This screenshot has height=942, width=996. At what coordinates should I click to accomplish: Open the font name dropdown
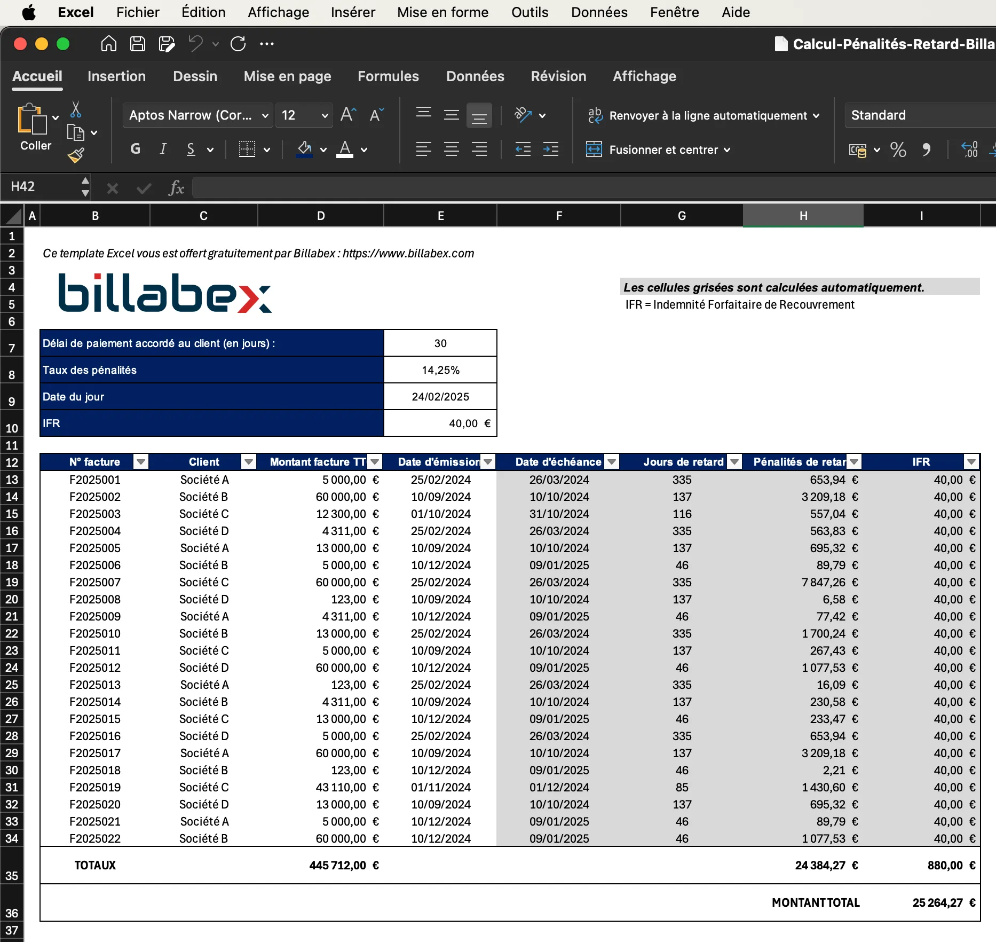coord(265,115)
